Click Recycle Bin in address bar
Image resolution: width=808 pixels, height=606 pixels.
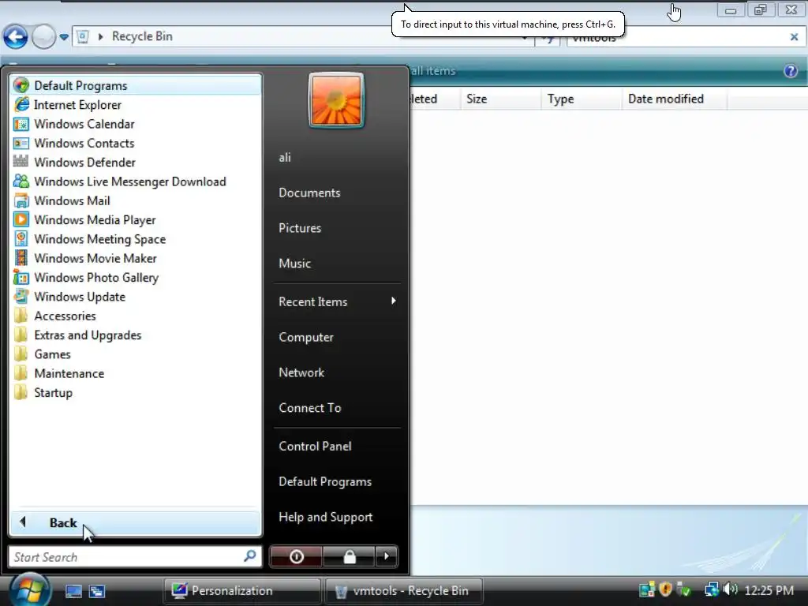[142, 36]
